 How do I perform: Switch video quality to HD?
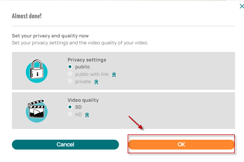[x=70, y=114]
